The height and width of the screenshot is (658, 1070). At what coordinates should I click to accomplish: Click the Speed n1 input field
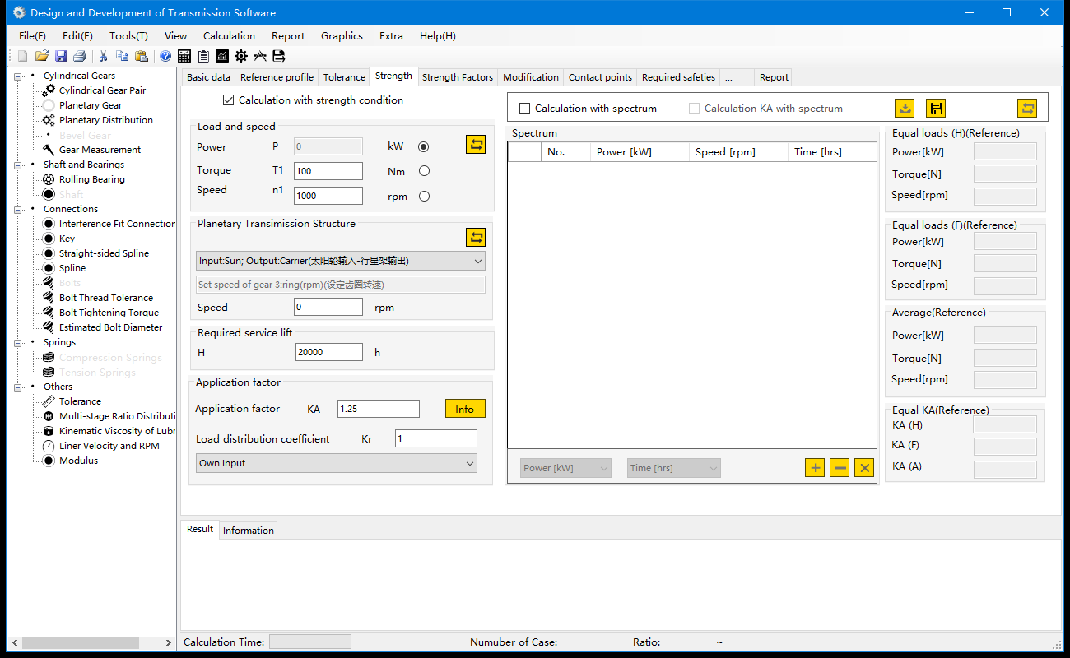point(328,196)
